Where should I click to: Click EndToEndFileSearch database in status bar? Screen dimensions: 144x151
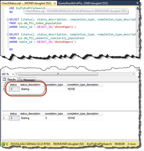pos(99,144)
